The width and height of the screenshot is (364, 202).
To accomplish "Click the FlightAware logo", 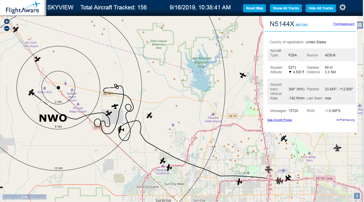I will [23, 8].
